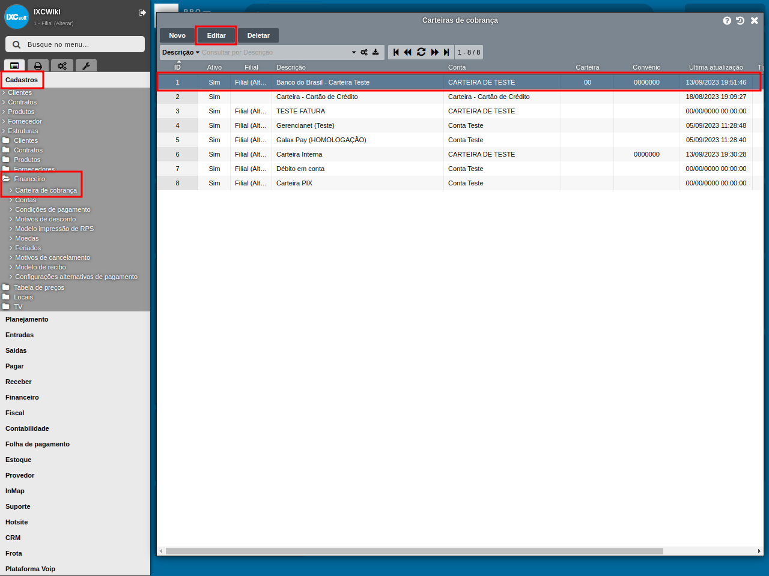
Task: Select the Banco do Brasil - Carteira Teste row
Action: point(459,82)
